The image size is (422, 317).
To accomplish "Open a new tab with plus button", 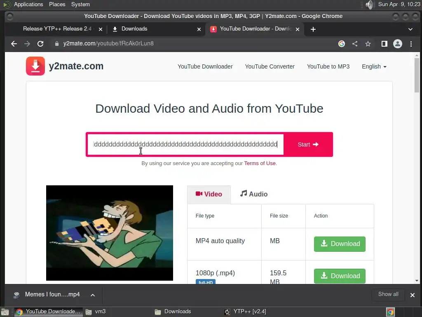I will [x=313, y=29].
